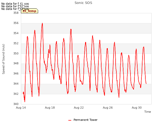This screenshot has height=125, width=167.
Task: Click the 340 y-axis tick label
Action: [x=16, y=104]
